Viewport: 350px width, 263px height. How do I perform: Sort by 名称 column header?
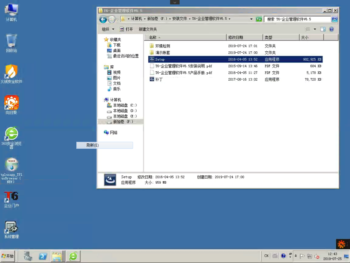click(185, 37)
